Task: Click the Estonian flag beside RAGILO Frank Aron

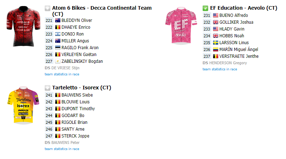Action: pyautogui.click(x=58, y=48)
